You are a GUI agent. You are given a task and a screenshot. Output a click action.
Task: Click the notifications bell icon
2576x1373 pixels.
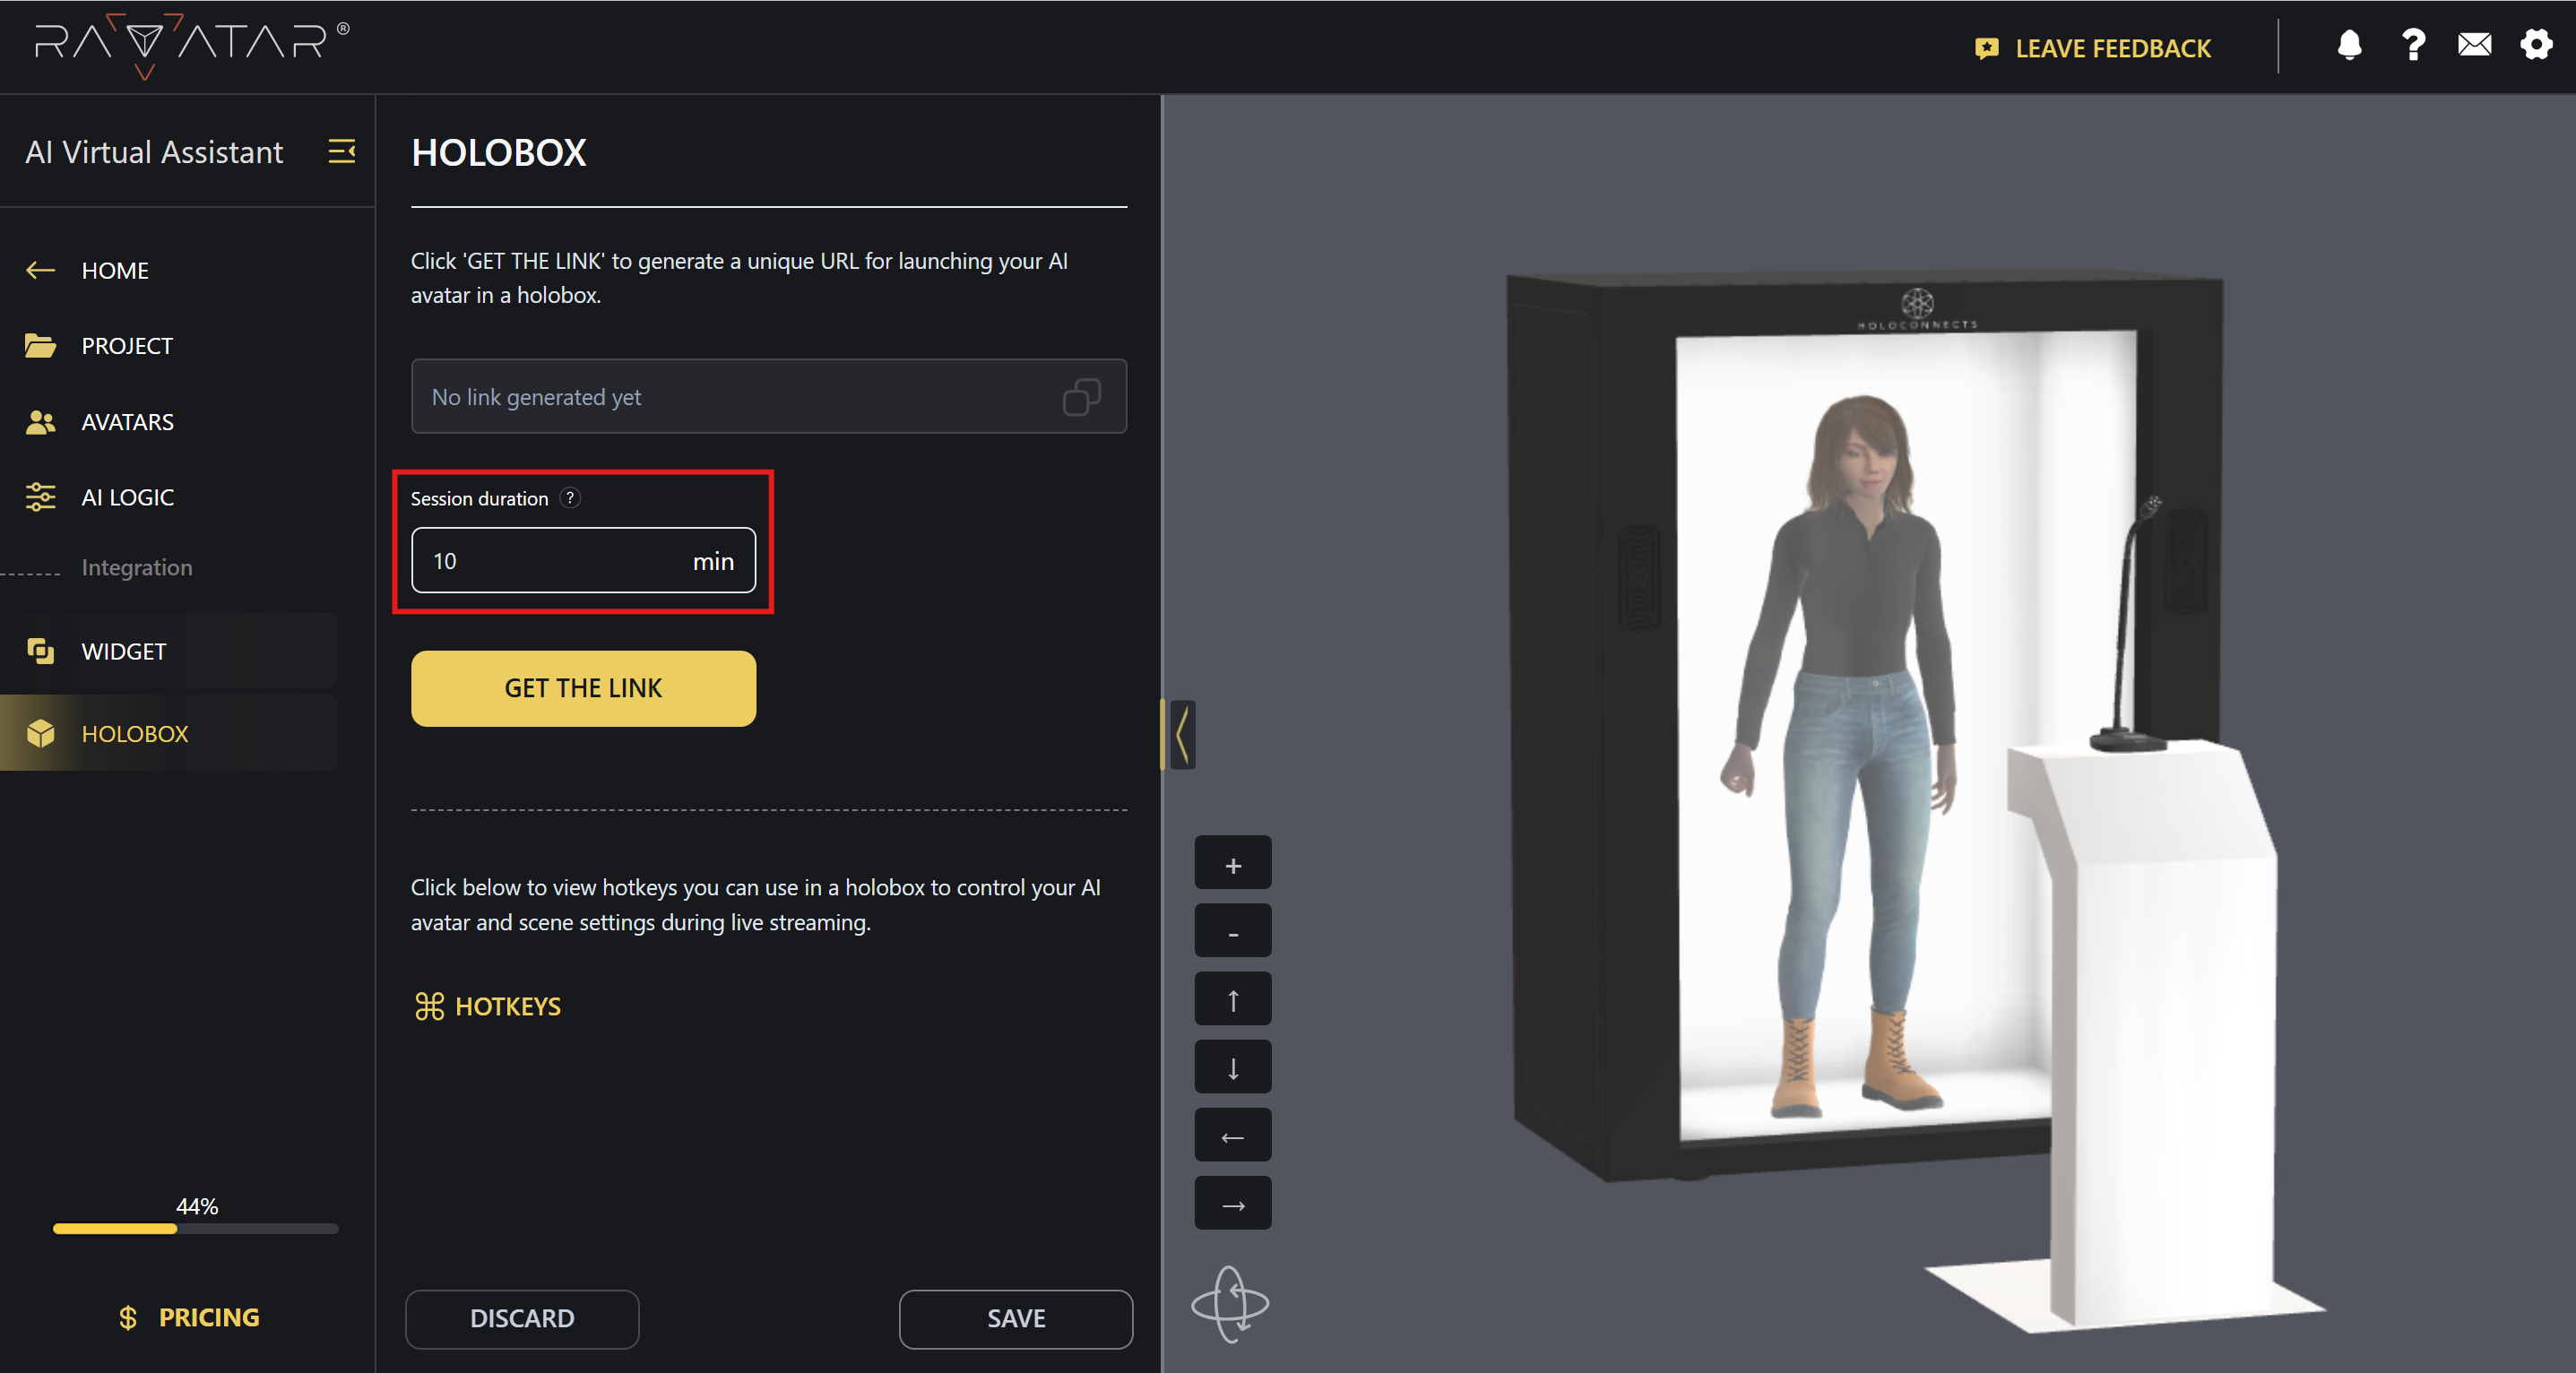pyautogui.click(x=2349, y=46)
